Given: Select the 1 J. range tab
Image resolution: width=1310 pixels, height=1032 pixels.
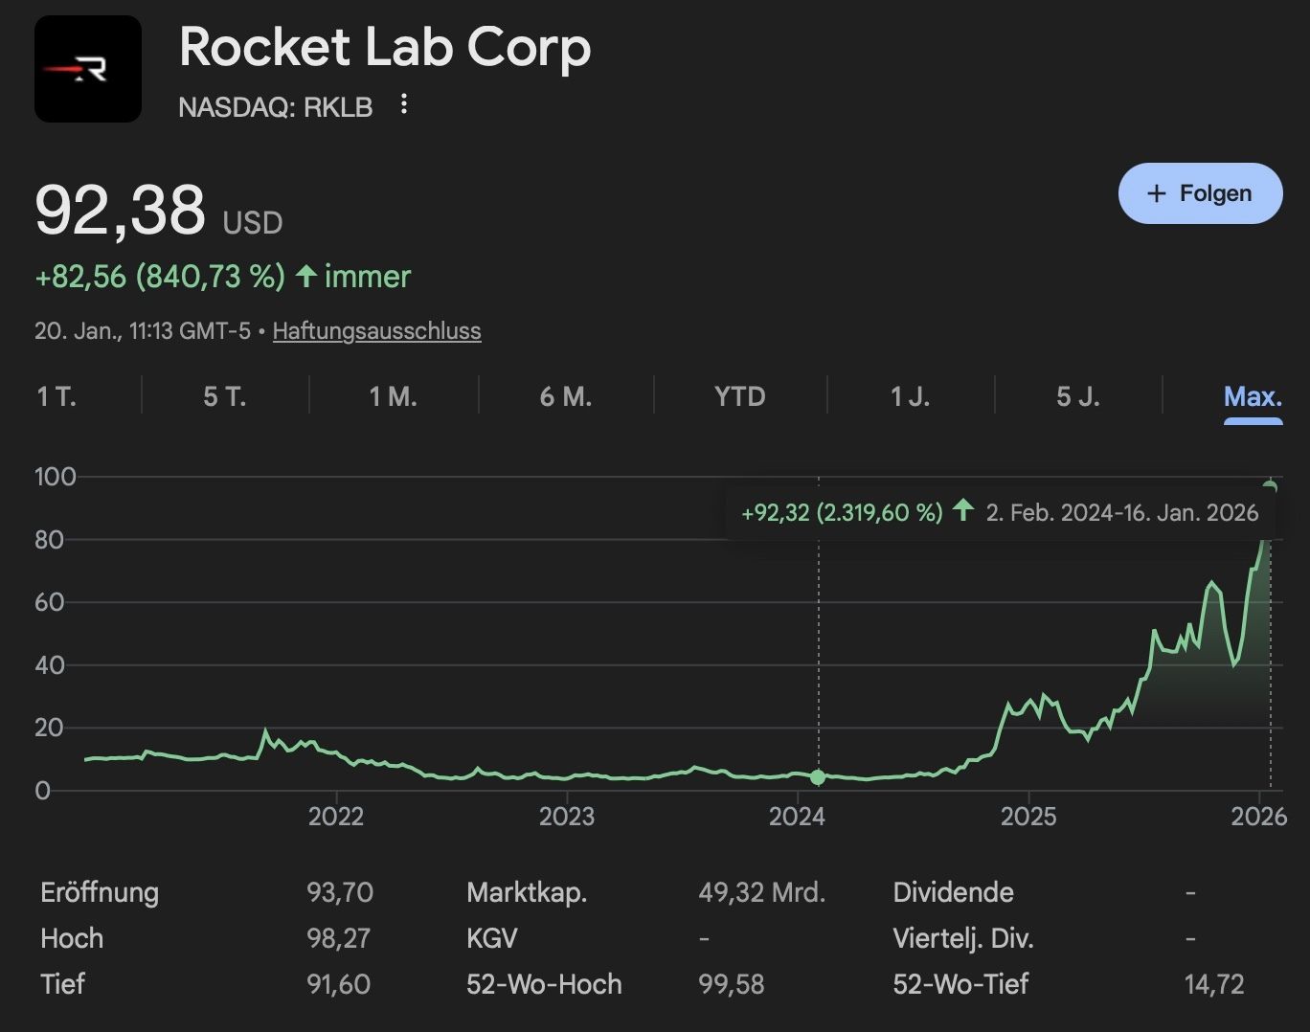Looking at the screenshot, I should 911,396.
